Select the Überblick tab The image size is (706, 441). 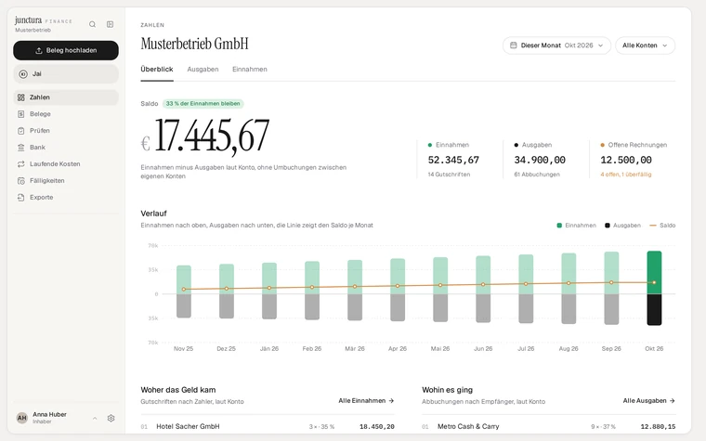pyautogui.click(x=157, y=70)
